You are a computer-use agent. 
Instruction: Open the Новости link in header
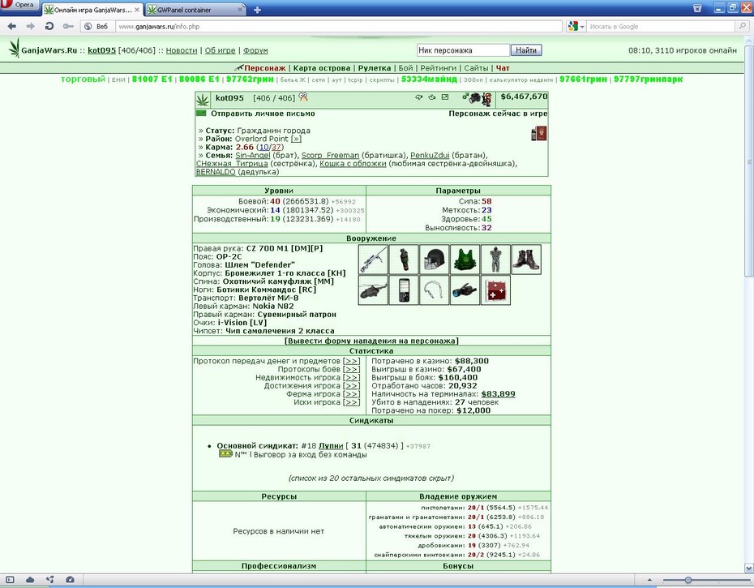[x=182, y=50]
